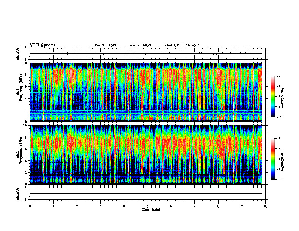Click the "ch.1(V)" axis label
Viewport: 299px width, 231px height.
point(18,54)
